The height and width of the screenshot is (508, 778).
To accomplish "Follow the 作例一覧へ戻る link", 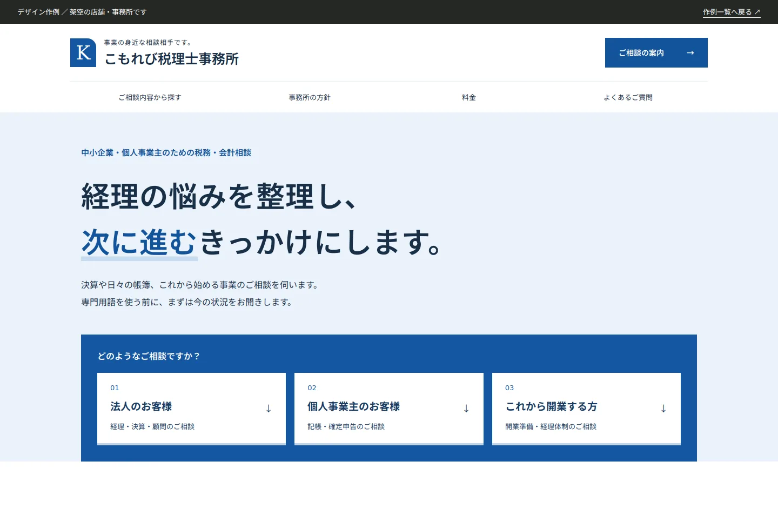I will click(732, 12).
